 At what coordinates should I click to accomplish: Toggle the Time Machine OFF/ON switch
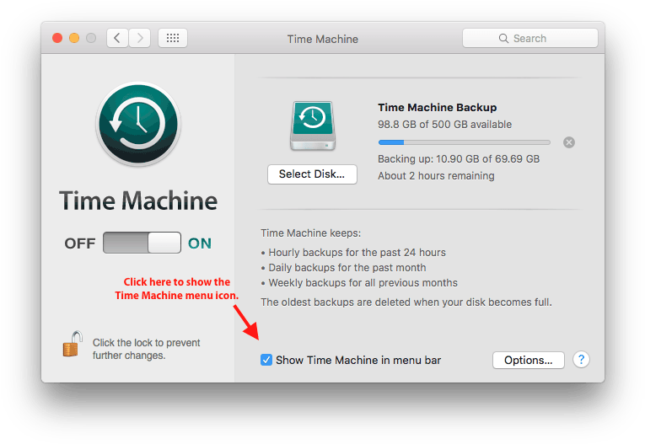(x=142, y=243)
